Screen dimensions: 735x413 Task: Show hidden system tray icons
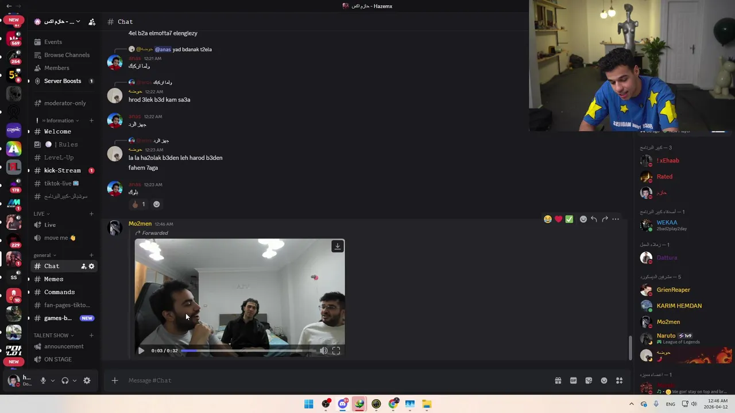632,404
